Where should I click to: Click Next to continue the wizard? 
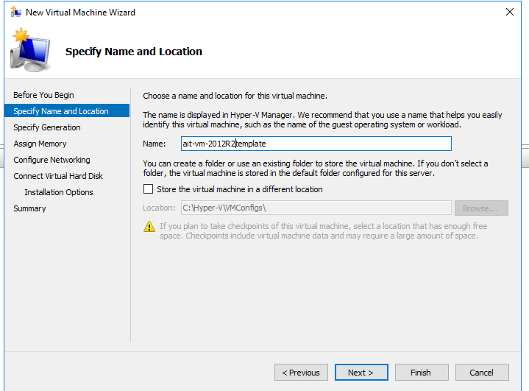coord(361,373)
